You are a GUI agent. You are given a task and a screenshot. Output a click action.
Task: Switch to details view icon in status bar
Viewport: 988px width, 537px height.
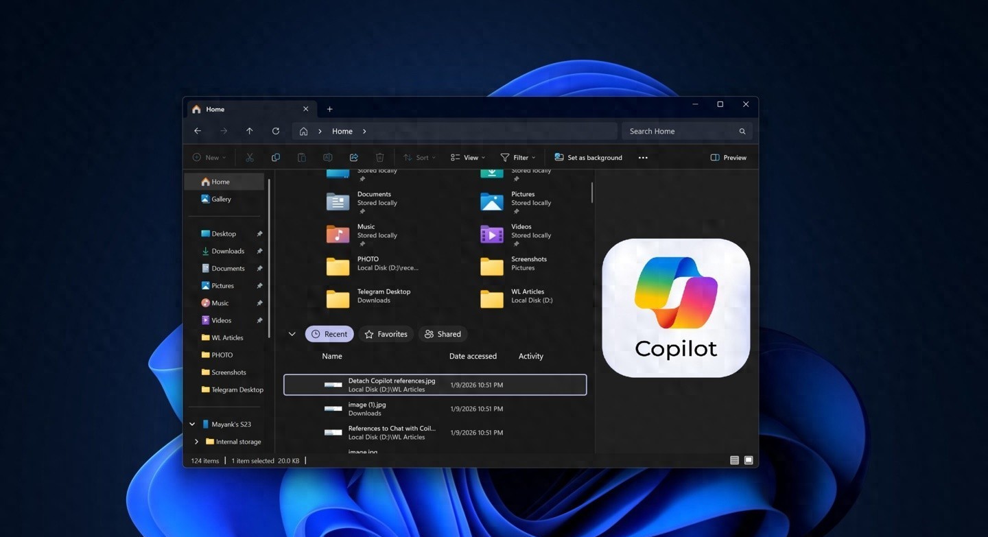tap(734, 460)
